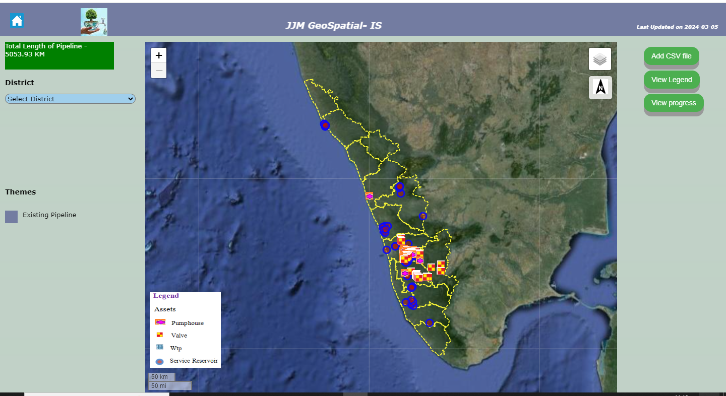Open the map layers switcher
The image size is (726, 396).
(599, 59)
